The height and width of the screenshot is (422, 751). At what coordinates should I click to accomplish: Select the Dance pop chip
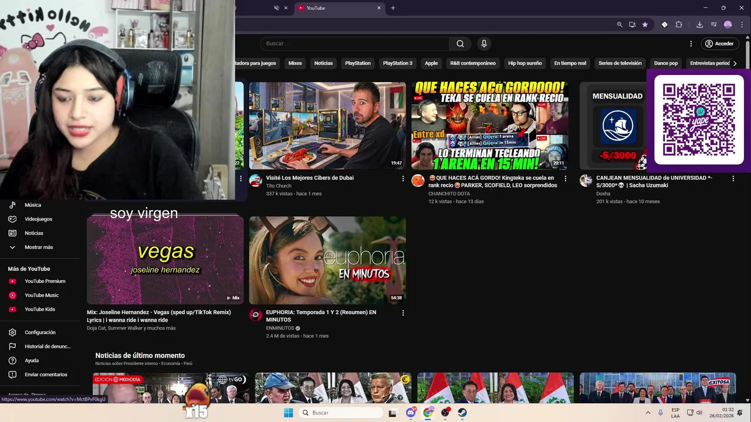(666, 63)
